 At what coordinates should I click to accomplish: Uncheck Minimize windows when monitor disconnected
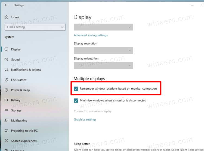click(x=76, y=100)
